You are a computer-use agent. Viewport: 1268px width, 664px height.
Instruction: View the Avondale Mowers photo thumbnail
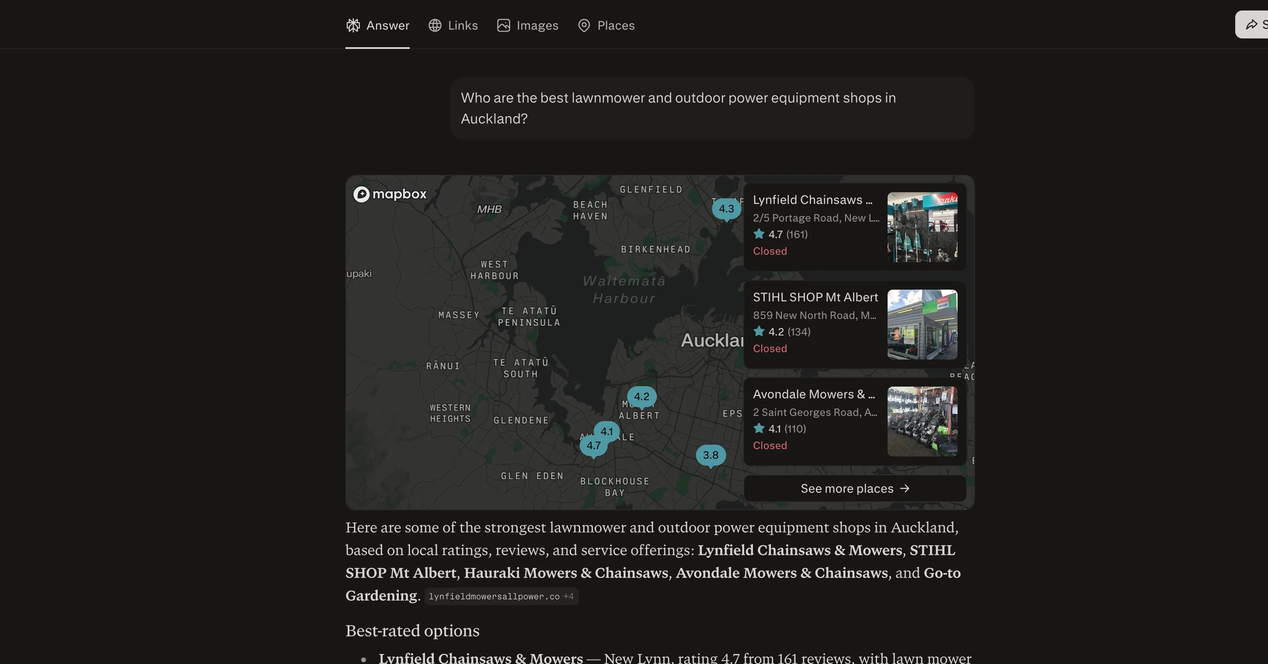pos(922,421)
